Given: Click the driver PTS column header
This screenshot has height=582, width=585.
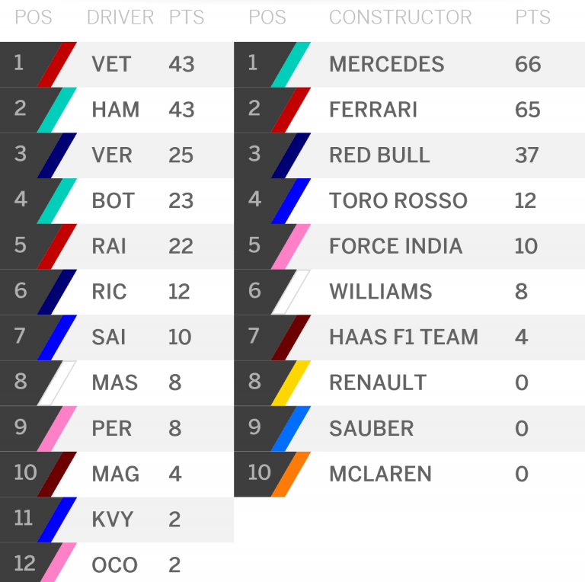Looking at the screenshot, I should click(186, 18).
